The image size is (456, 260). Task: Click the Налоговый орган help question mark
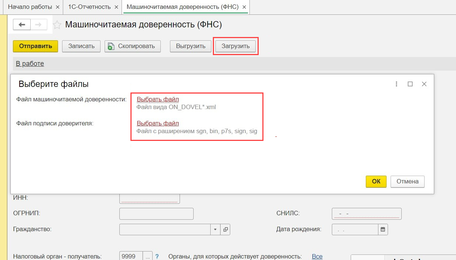[157, 256]
